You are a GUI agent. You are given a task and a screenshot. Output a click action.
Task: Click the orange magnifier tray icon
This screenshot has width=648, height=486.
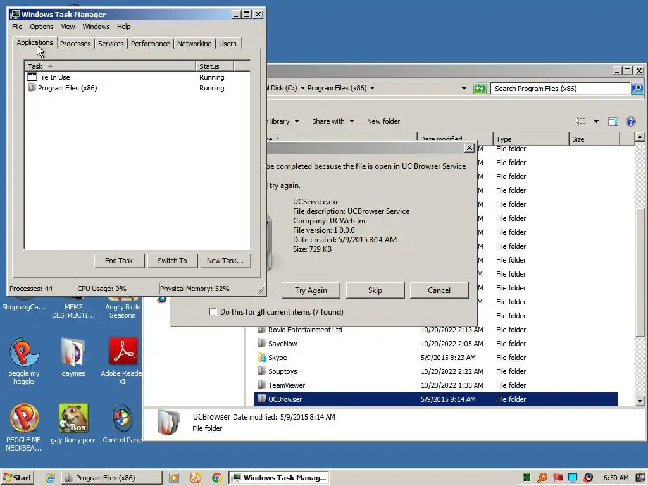pos(542,478)
